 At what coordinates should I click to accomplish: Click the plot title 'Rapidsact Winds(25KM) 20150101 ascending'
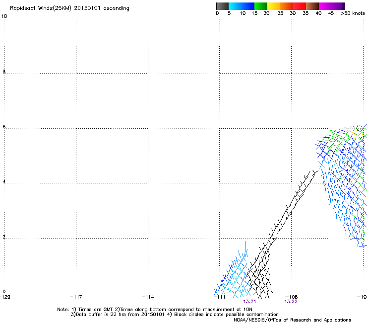tap(69, 8)
